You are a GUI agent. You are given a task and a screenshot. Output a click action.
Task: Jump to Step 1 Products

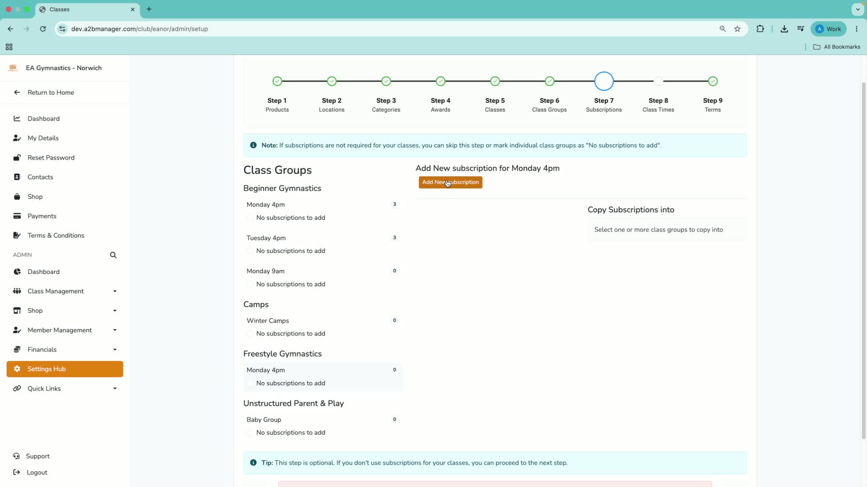coord(277,105)
